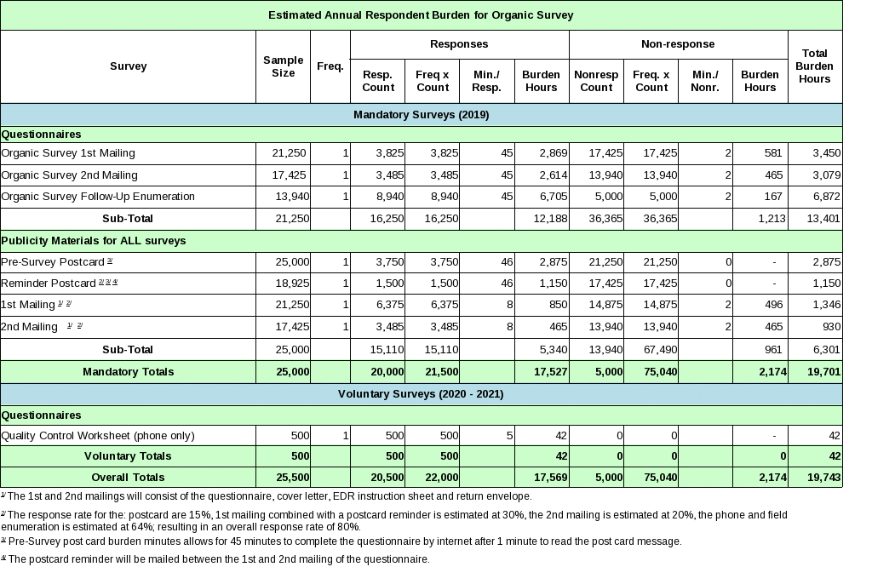Click the Organic Survey Follow Up Enumeration label
This screenshot has height=567, width=872.
pyautogui.click(x=98, y=197)
